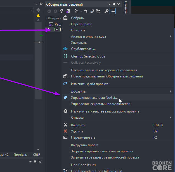Open Управление пакетами NuGet...
This screenshot has height=172, width=175.
click(117, 97)
